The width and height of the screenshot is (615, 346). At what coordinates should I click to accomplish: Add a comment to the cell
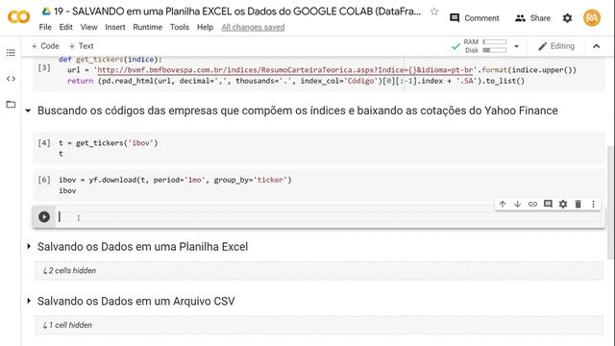[x=548, y=204]
